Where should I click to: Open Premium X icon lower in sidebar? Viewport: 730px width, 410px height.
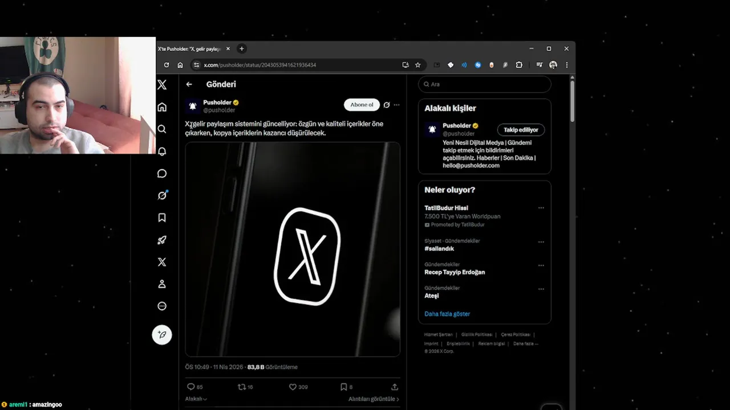coord(162,262)
